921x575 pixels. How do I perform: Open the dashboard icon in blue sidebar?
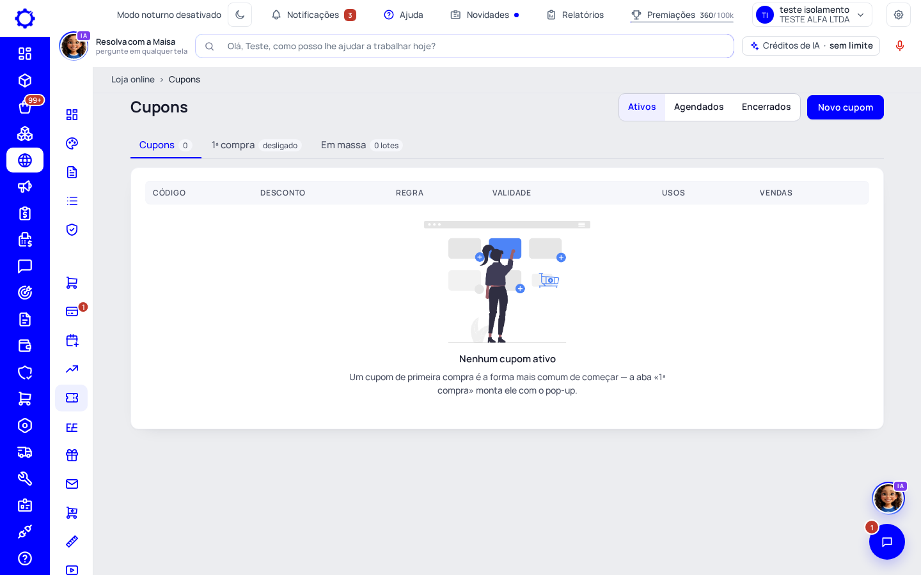tap(25, 54)
